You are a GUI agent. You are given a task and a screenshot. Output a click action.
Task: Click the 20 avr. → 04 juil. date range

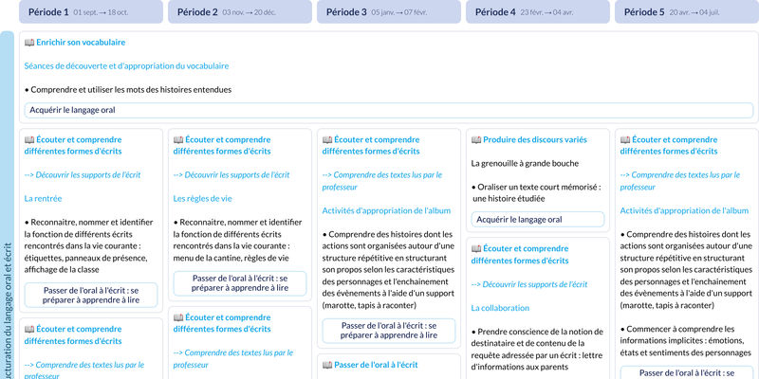pos(694,12)
